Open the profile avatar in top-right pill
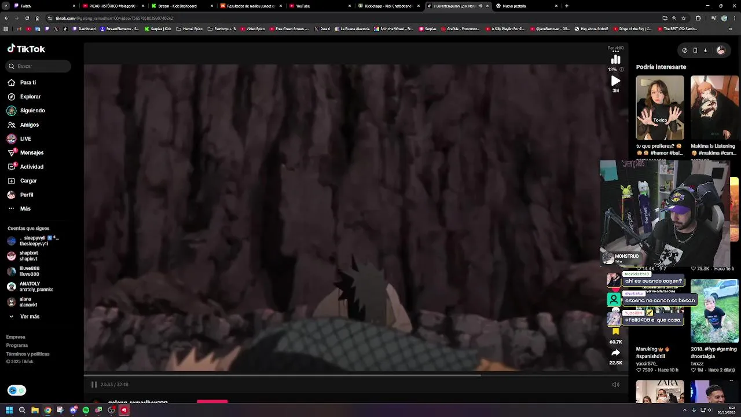 721,50
